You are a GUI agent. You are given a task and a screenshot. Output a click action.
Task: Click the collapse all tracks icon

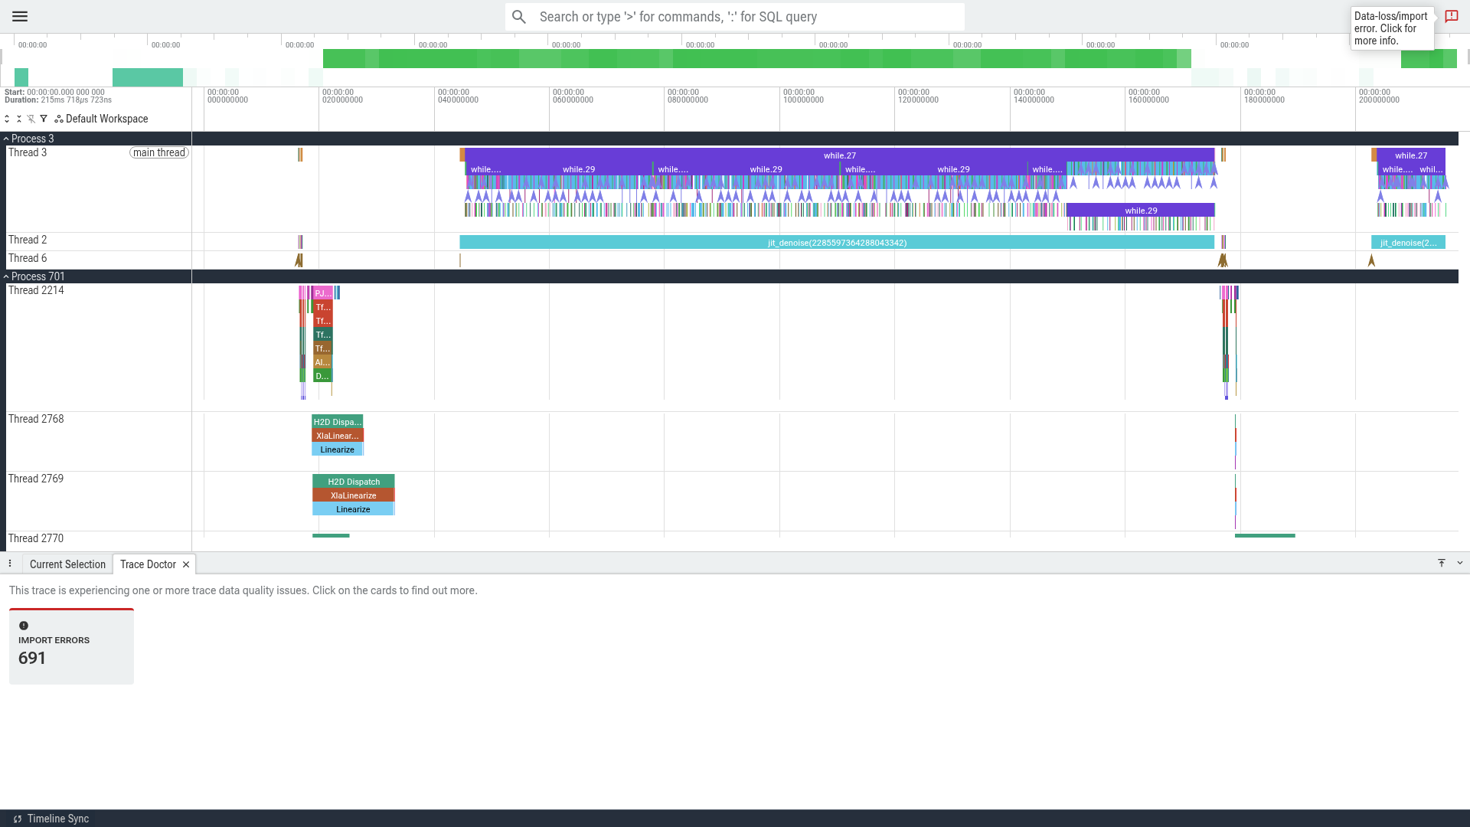point(19,119)
